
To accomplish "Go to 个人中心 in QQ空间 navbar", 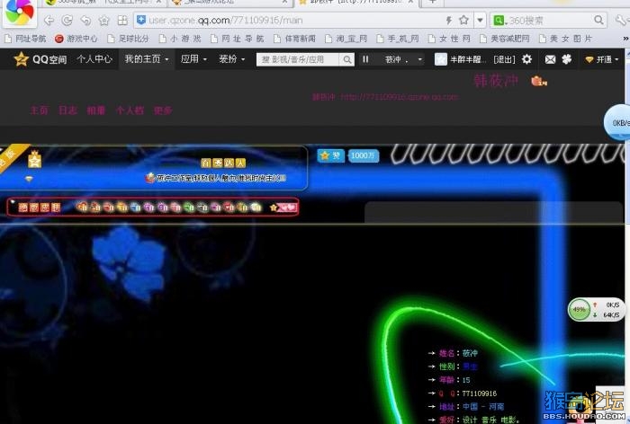I will coord(94,59).
